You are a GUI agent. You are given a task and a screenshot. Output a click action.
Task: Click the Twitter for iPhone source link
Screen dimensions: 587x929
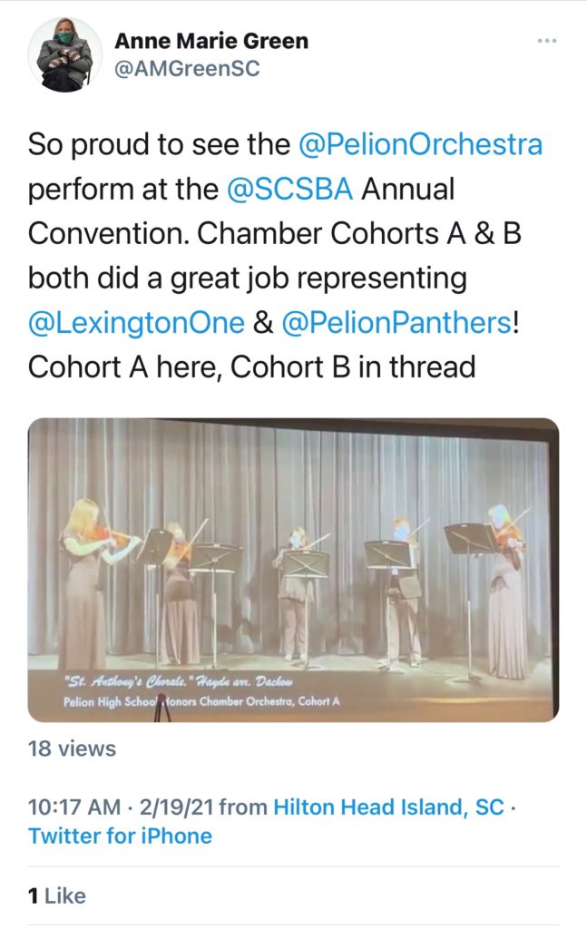click(x=121, y=836)
